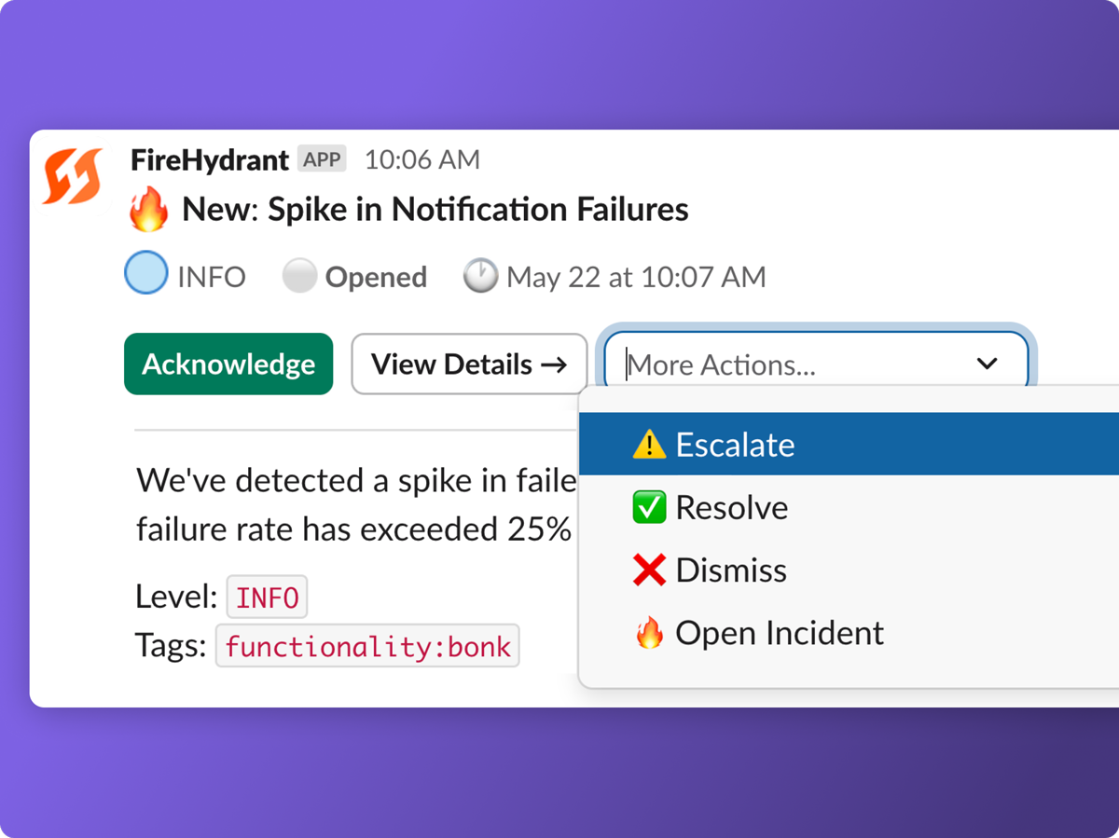Collapse dropdown using the chevron arrow
The image size is (1119, 838).
point(987,364)
